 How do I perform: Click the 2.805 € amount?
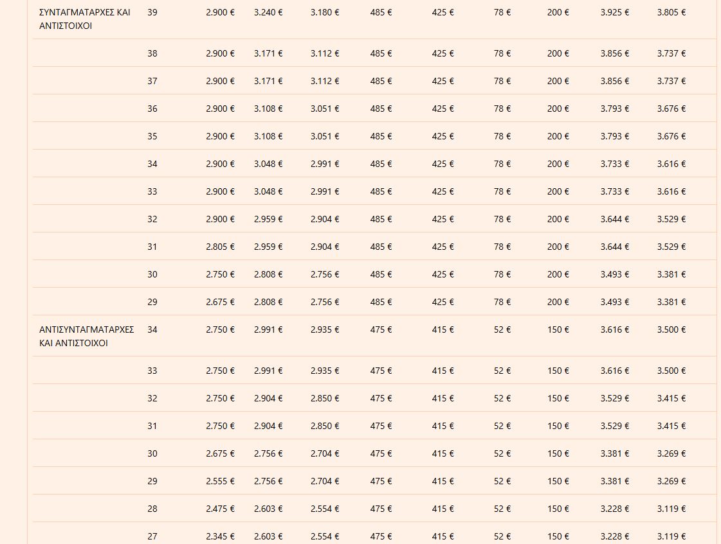[x=220, y=247]
